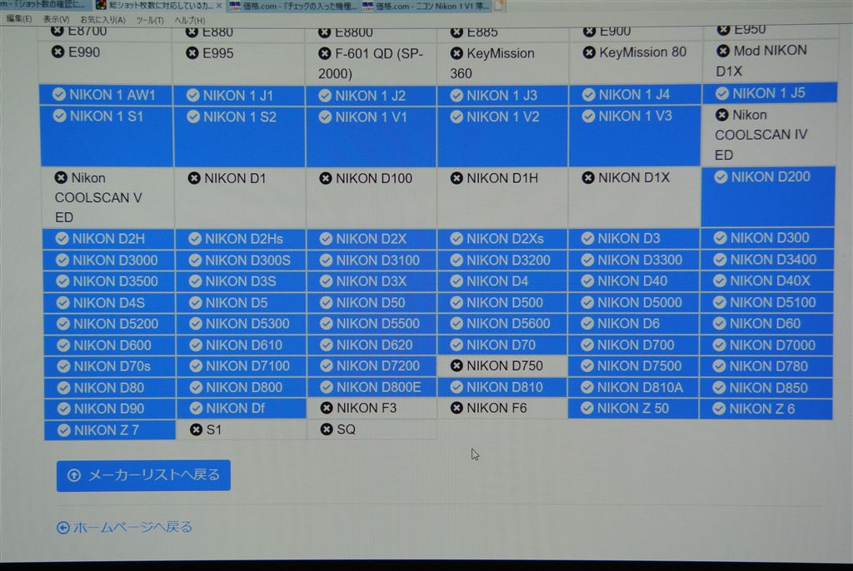This screenshot has height=571, width=853.
Task: Open the 表示(V) menu
Action: [56, 19]
